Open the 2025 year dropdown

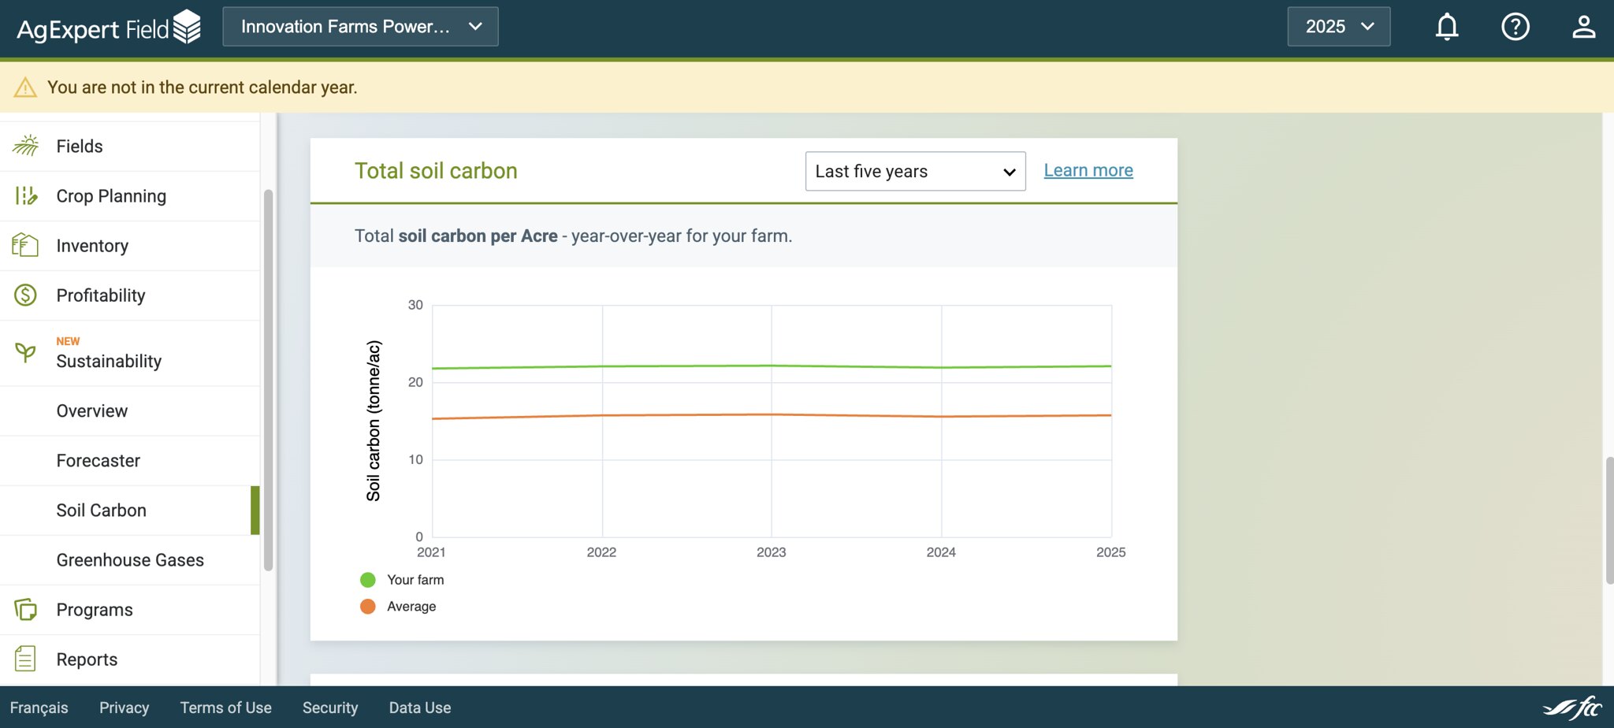1338,27
